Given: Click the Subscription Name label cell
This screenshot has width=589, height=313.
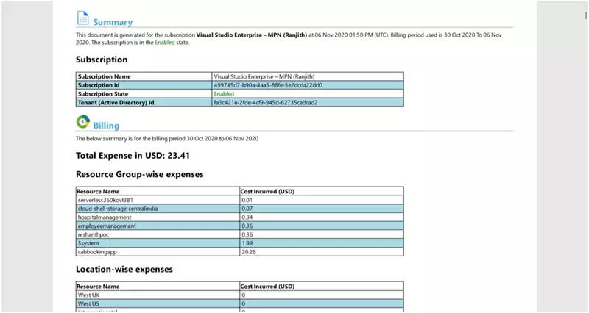Looking at the screenshot, I should point(144,76).
